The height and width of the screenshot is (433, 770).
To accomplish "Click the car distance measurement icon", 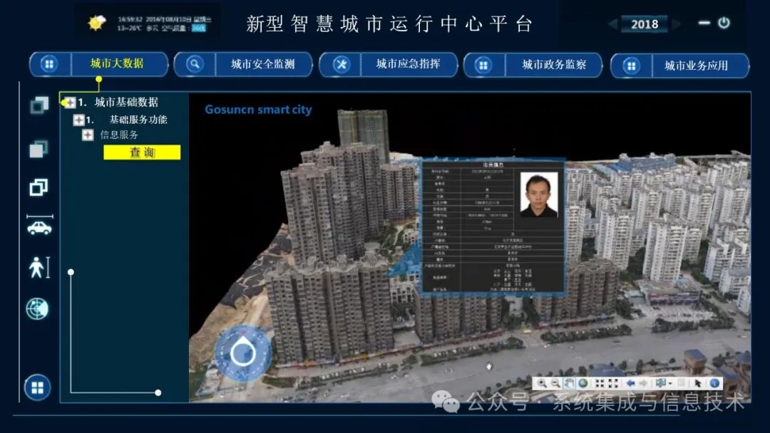I will tap(39, 226).
